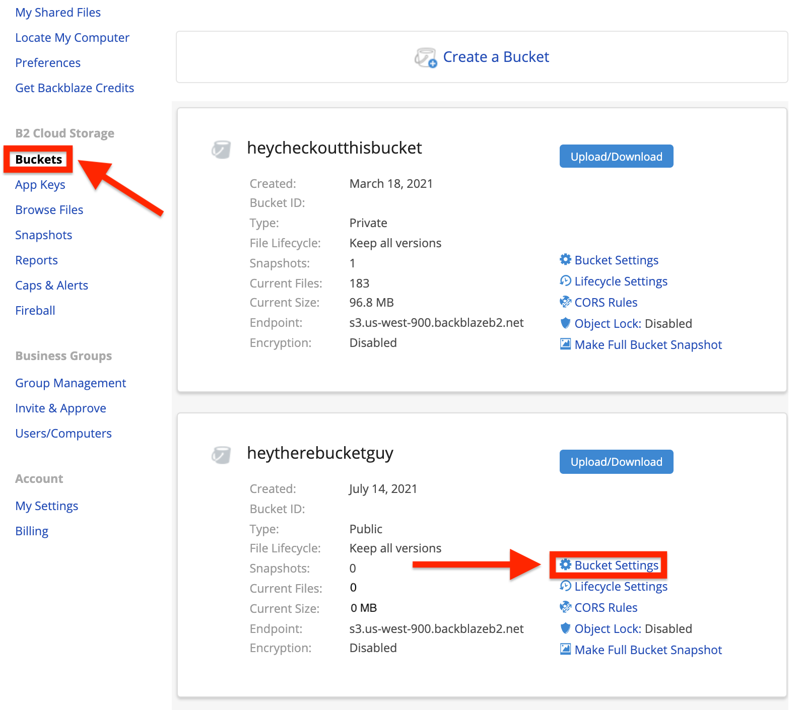Select Buckets in sidebar

[38, 160]
